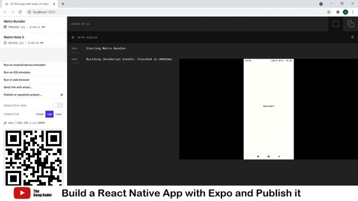View site information icon in address bar
The width and height of the screenshot is (358, 201).
29,12
